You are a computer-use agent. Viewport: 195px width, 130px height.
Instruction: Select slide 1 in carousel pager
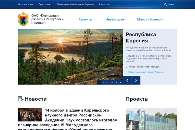click(99, 82)
